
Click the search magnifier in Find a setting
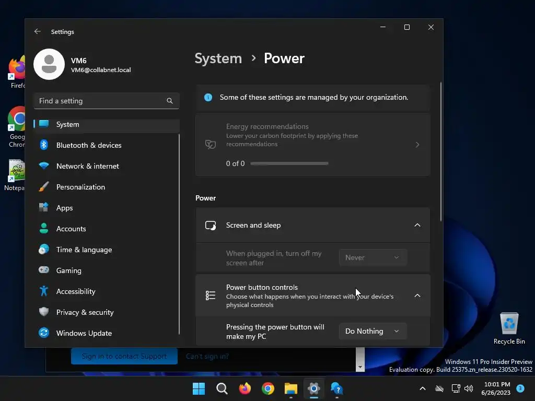170,101
